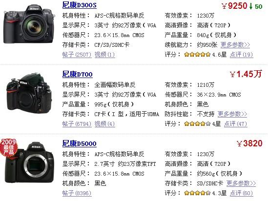This screenshot has height=201, width=268.
Task: Open the 尼康D700 product title link
Action: point(78,74)
